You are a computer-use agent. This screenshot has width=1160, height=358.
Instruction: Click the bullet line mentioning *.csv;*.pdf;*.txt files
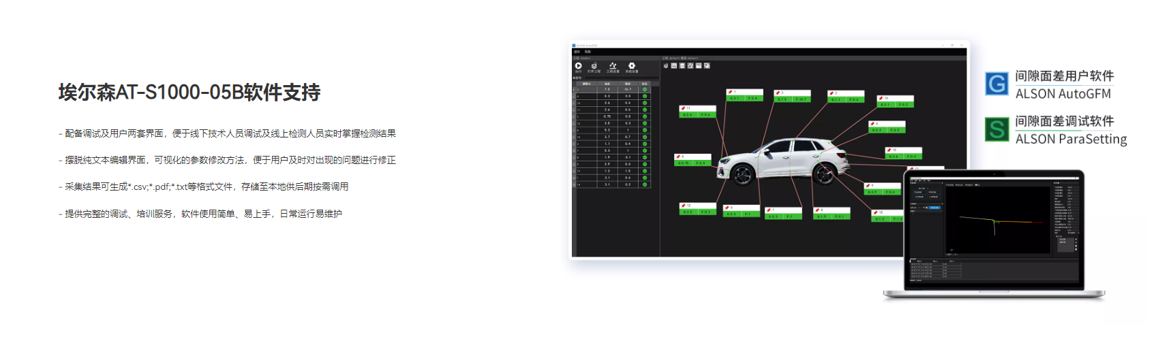[x=203, y=186]
